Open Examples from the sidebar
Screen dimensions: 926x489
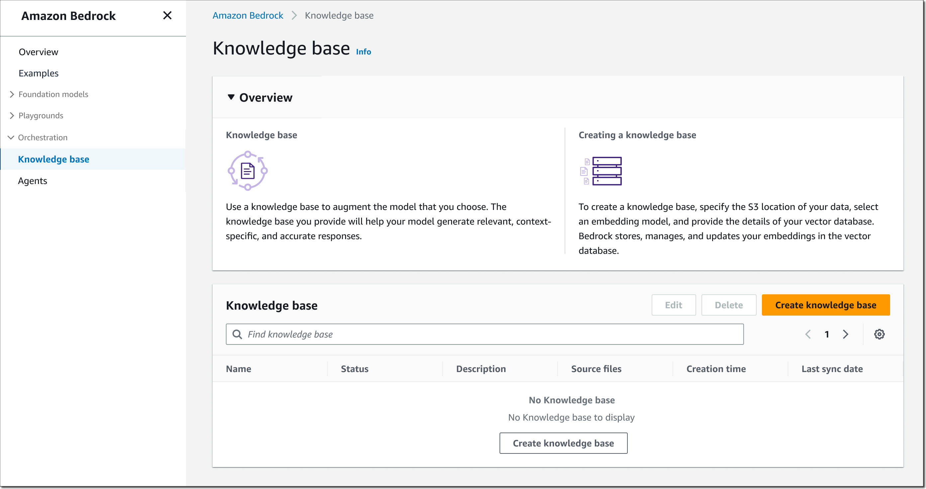pos(39,73)
